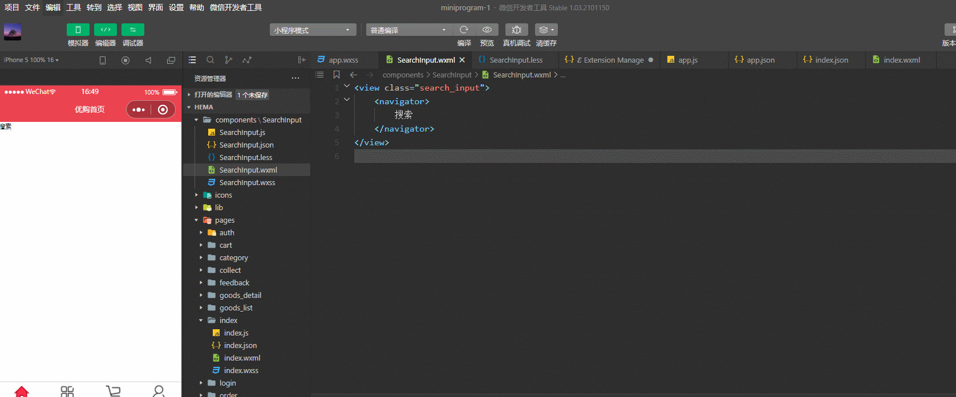Open the normal compile dropdown
Viewport: 956px width, 397px height.
[409, 30]
